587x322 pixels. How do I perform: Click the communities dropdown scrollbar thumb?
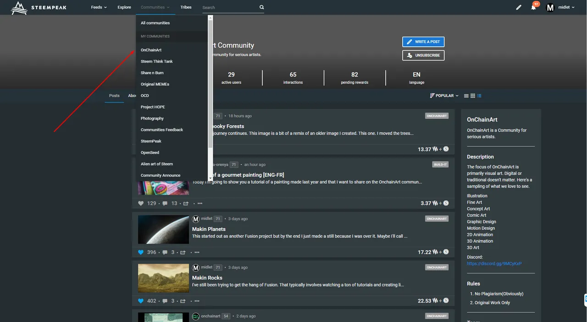[210, 85]
